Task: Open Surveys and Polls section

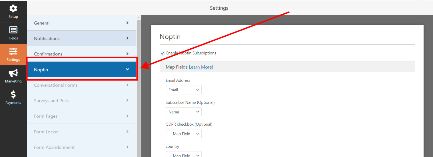Action: (x=82, y=101)
